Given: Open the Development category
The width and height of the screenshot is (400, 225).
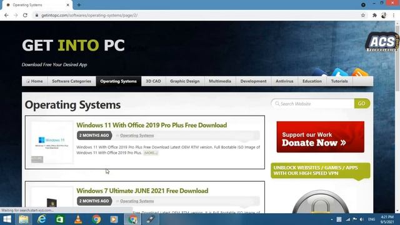Looking at the screenshot, I should click(x=253, y=81).
